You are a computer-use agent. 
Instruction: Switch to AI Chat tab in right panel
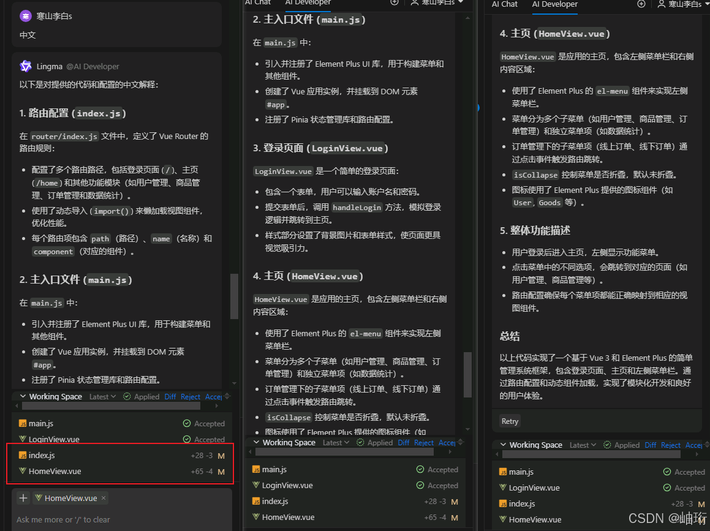click(x=504, y=4)
